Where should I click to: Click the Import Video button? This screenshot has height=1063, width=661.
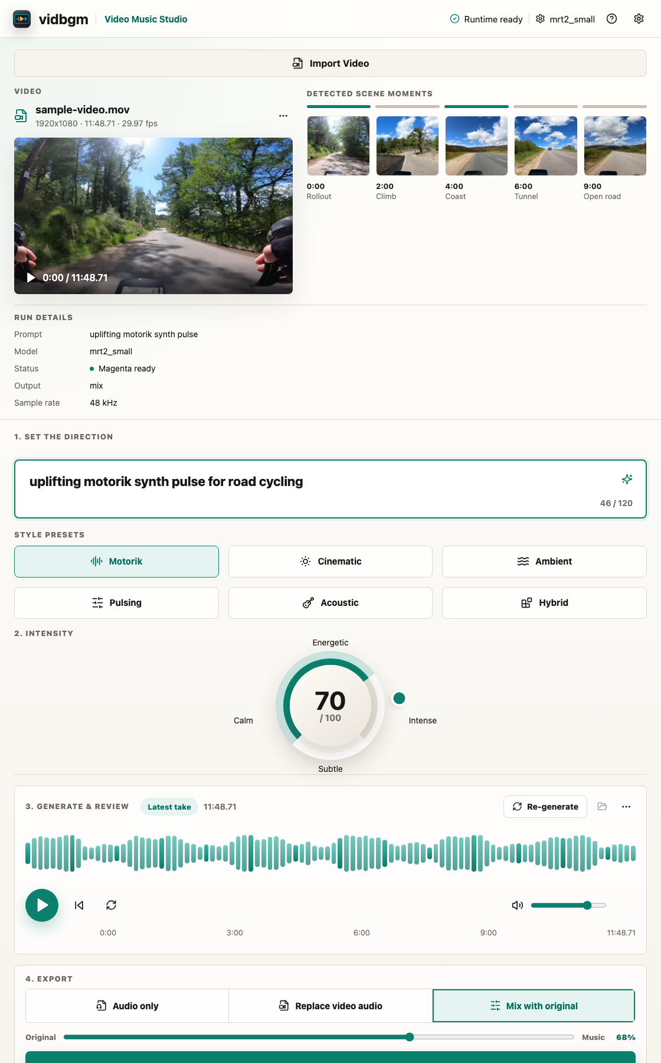click(x=330, y=63)
